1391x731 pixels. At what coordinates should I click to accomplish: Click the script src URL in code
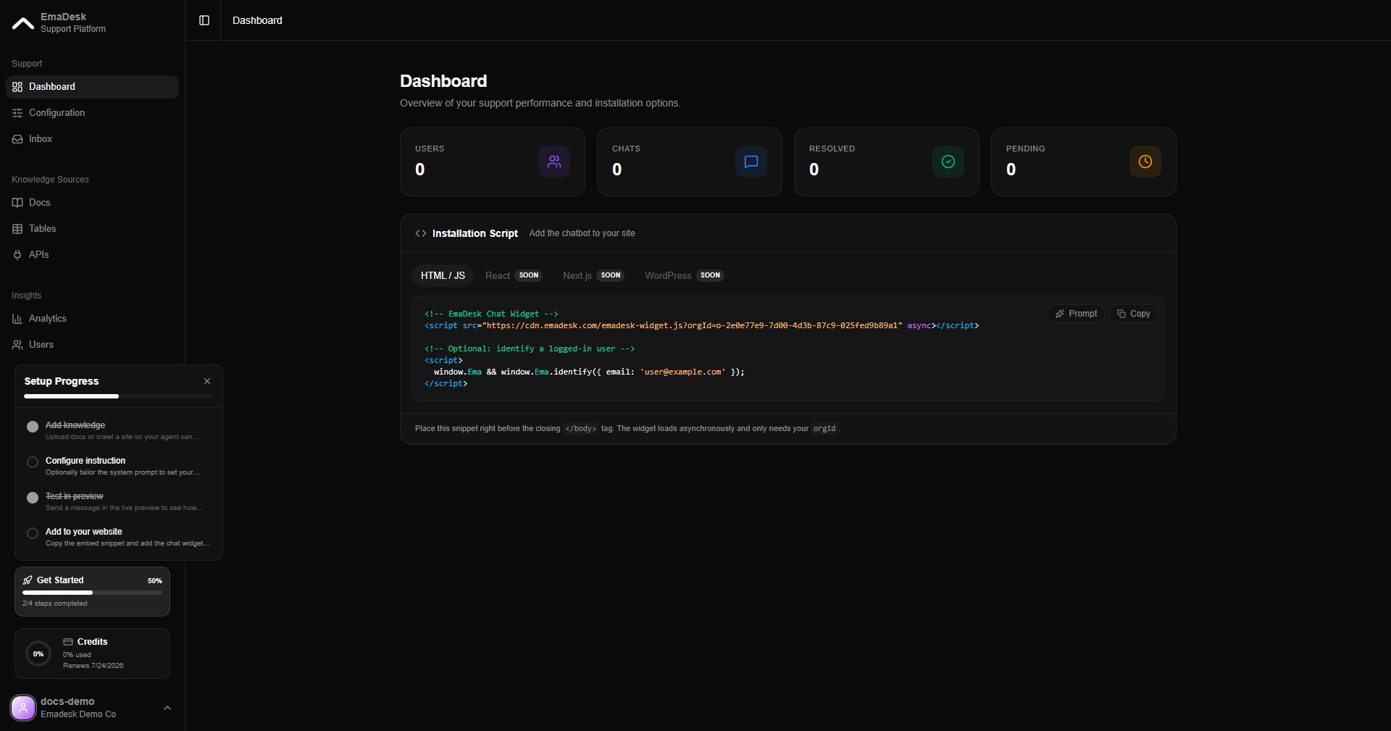693,325
